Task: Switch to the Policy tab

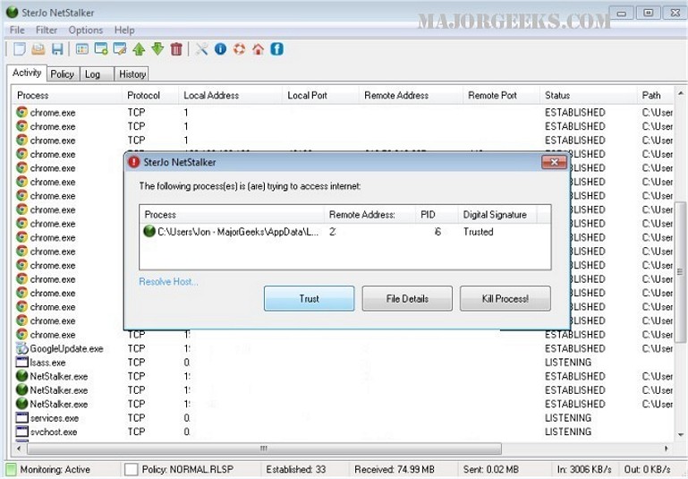Action: (x=63, y=74)
